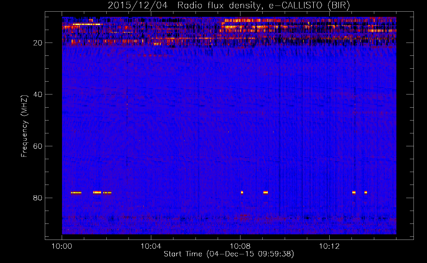Image resolution: width=427 pixels, height=263 pixels.
Task: Click the "10:08" time tick label
Action: click(x=240, y=246)
